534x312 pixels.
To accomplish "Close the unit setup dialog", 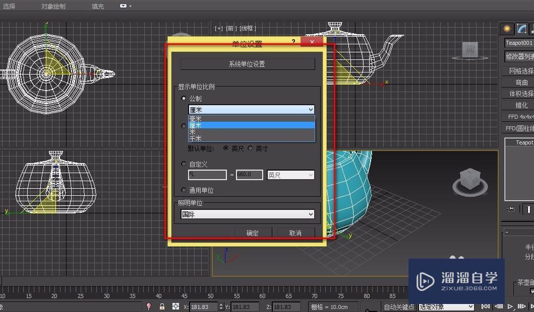I will pos(312,42).
